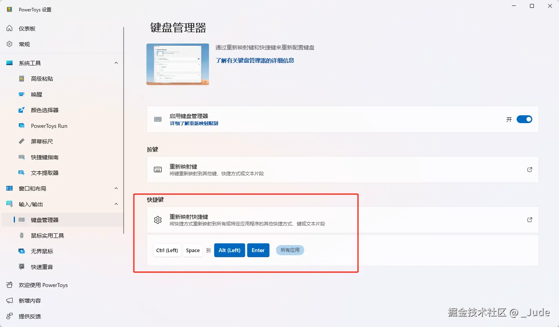Collapse the 系统工具 section

point(116,63)
